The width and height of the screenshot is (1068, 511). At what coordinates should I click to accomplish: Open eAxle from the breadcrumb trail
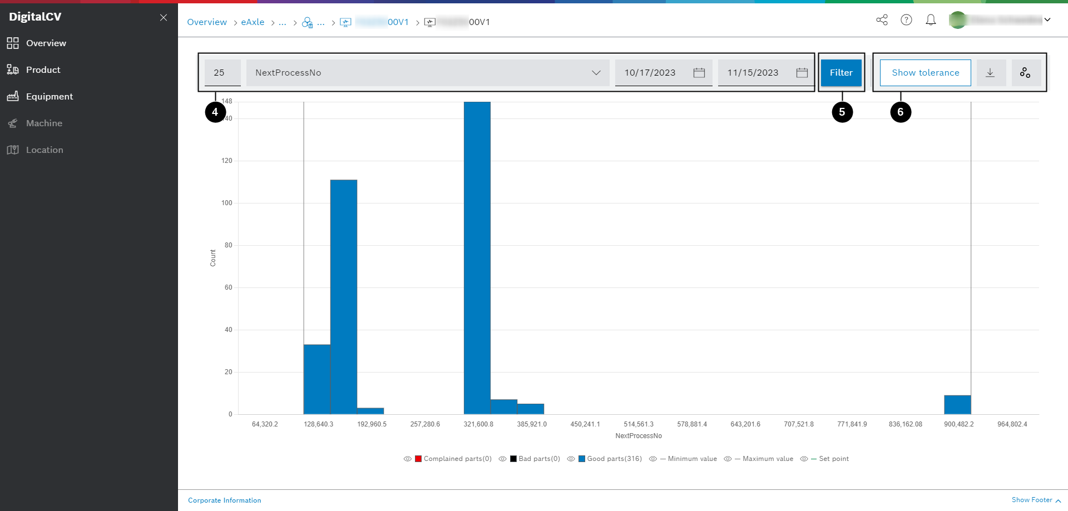pos(253,22)
